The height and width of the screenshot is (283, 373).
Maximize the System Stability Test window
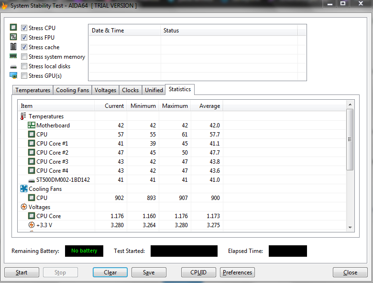point(343,3)
